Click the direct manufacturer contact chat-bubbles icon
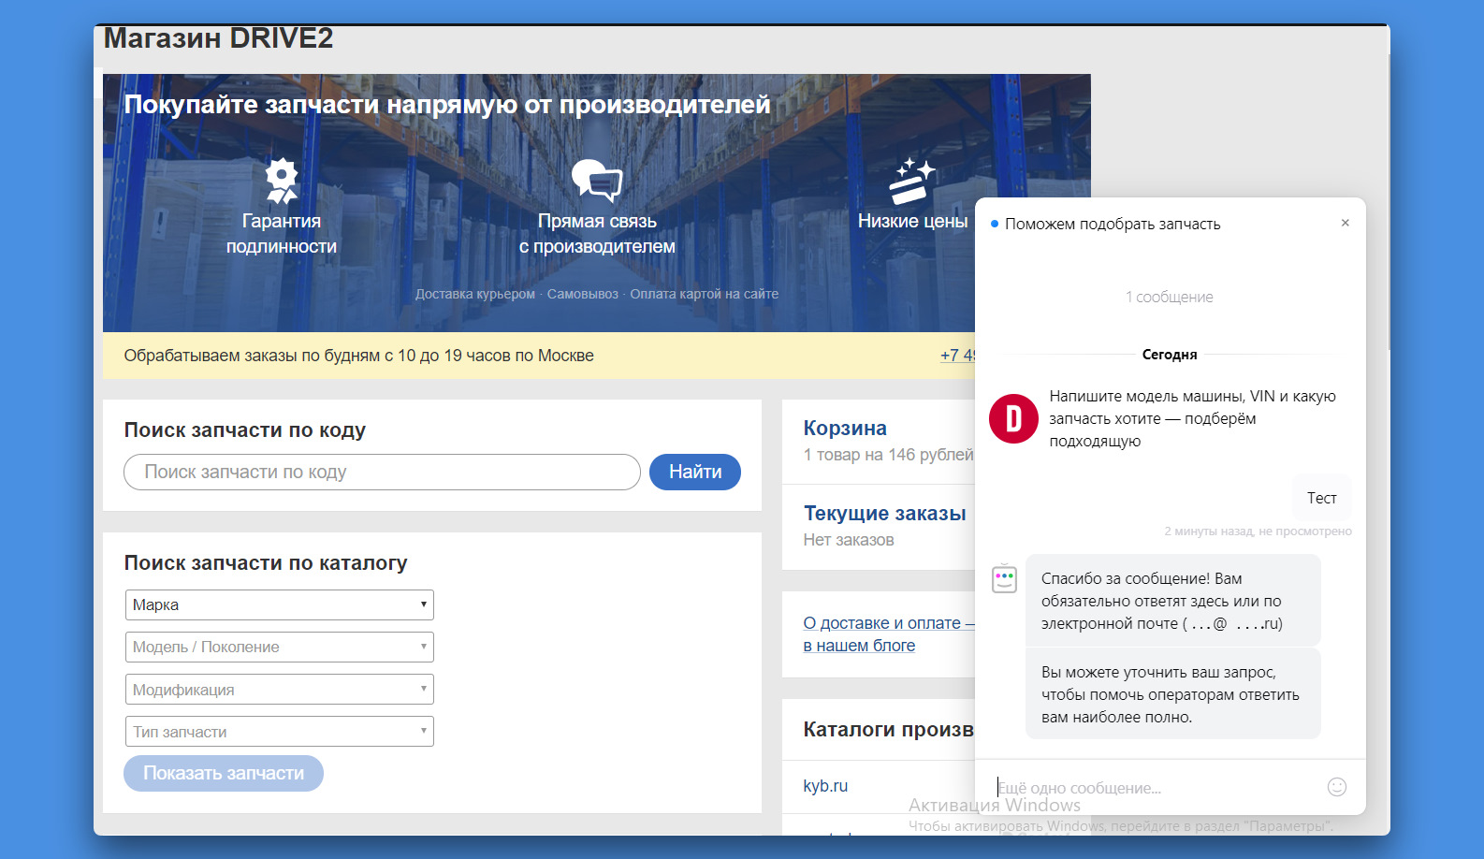Screen dimensions: 1484x859 click(x=597, y=181)
